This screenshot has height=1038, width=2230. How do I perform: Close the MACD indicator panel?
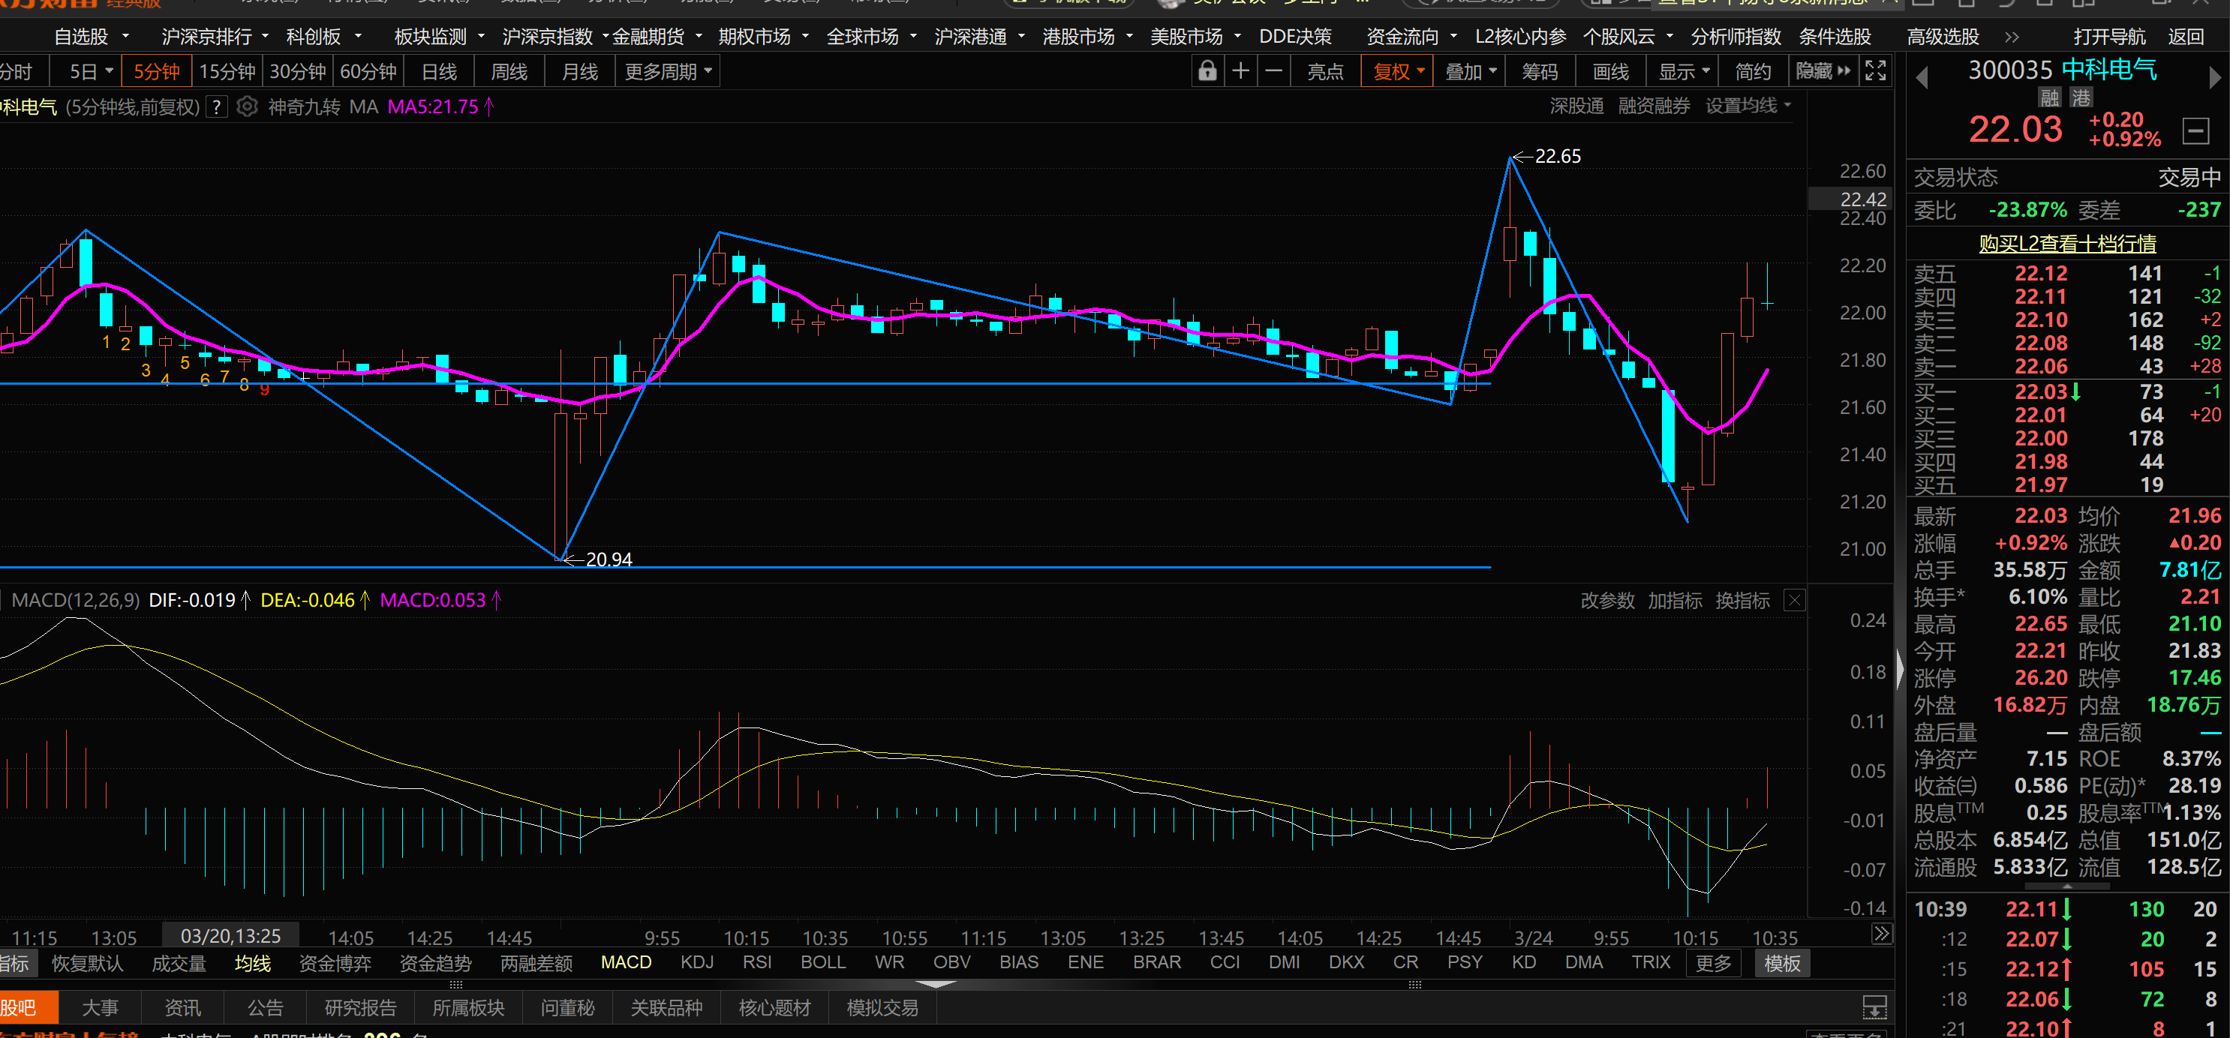click(x=1795, y=600)
